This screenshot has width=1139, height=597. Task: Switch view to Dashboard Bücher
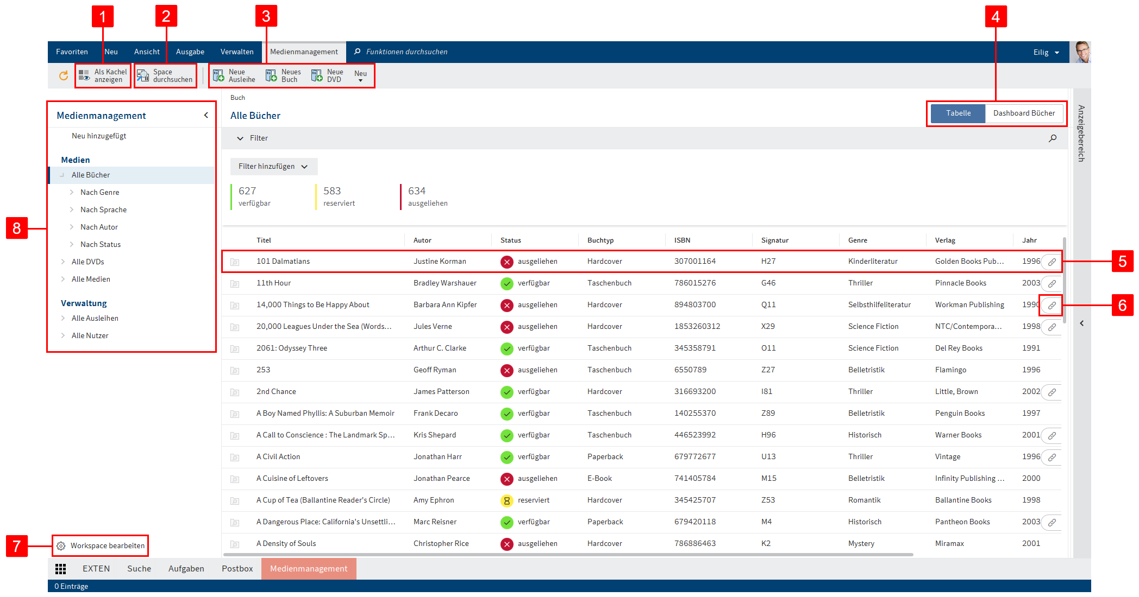pos(1024,113)
